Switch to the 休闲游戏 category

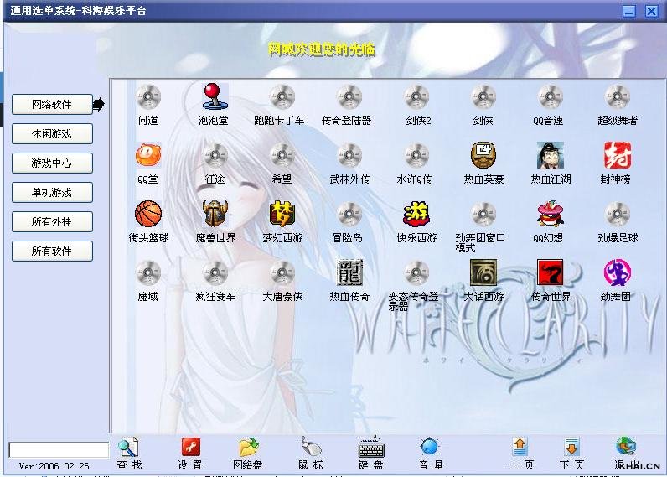pos(52,134)
